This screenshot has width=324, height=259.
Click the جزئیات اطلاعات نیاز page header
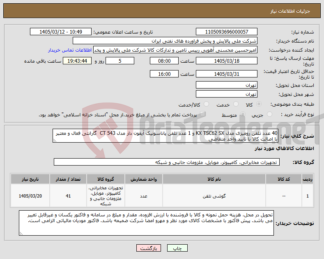pyautogui.click(x=290, y=11)
